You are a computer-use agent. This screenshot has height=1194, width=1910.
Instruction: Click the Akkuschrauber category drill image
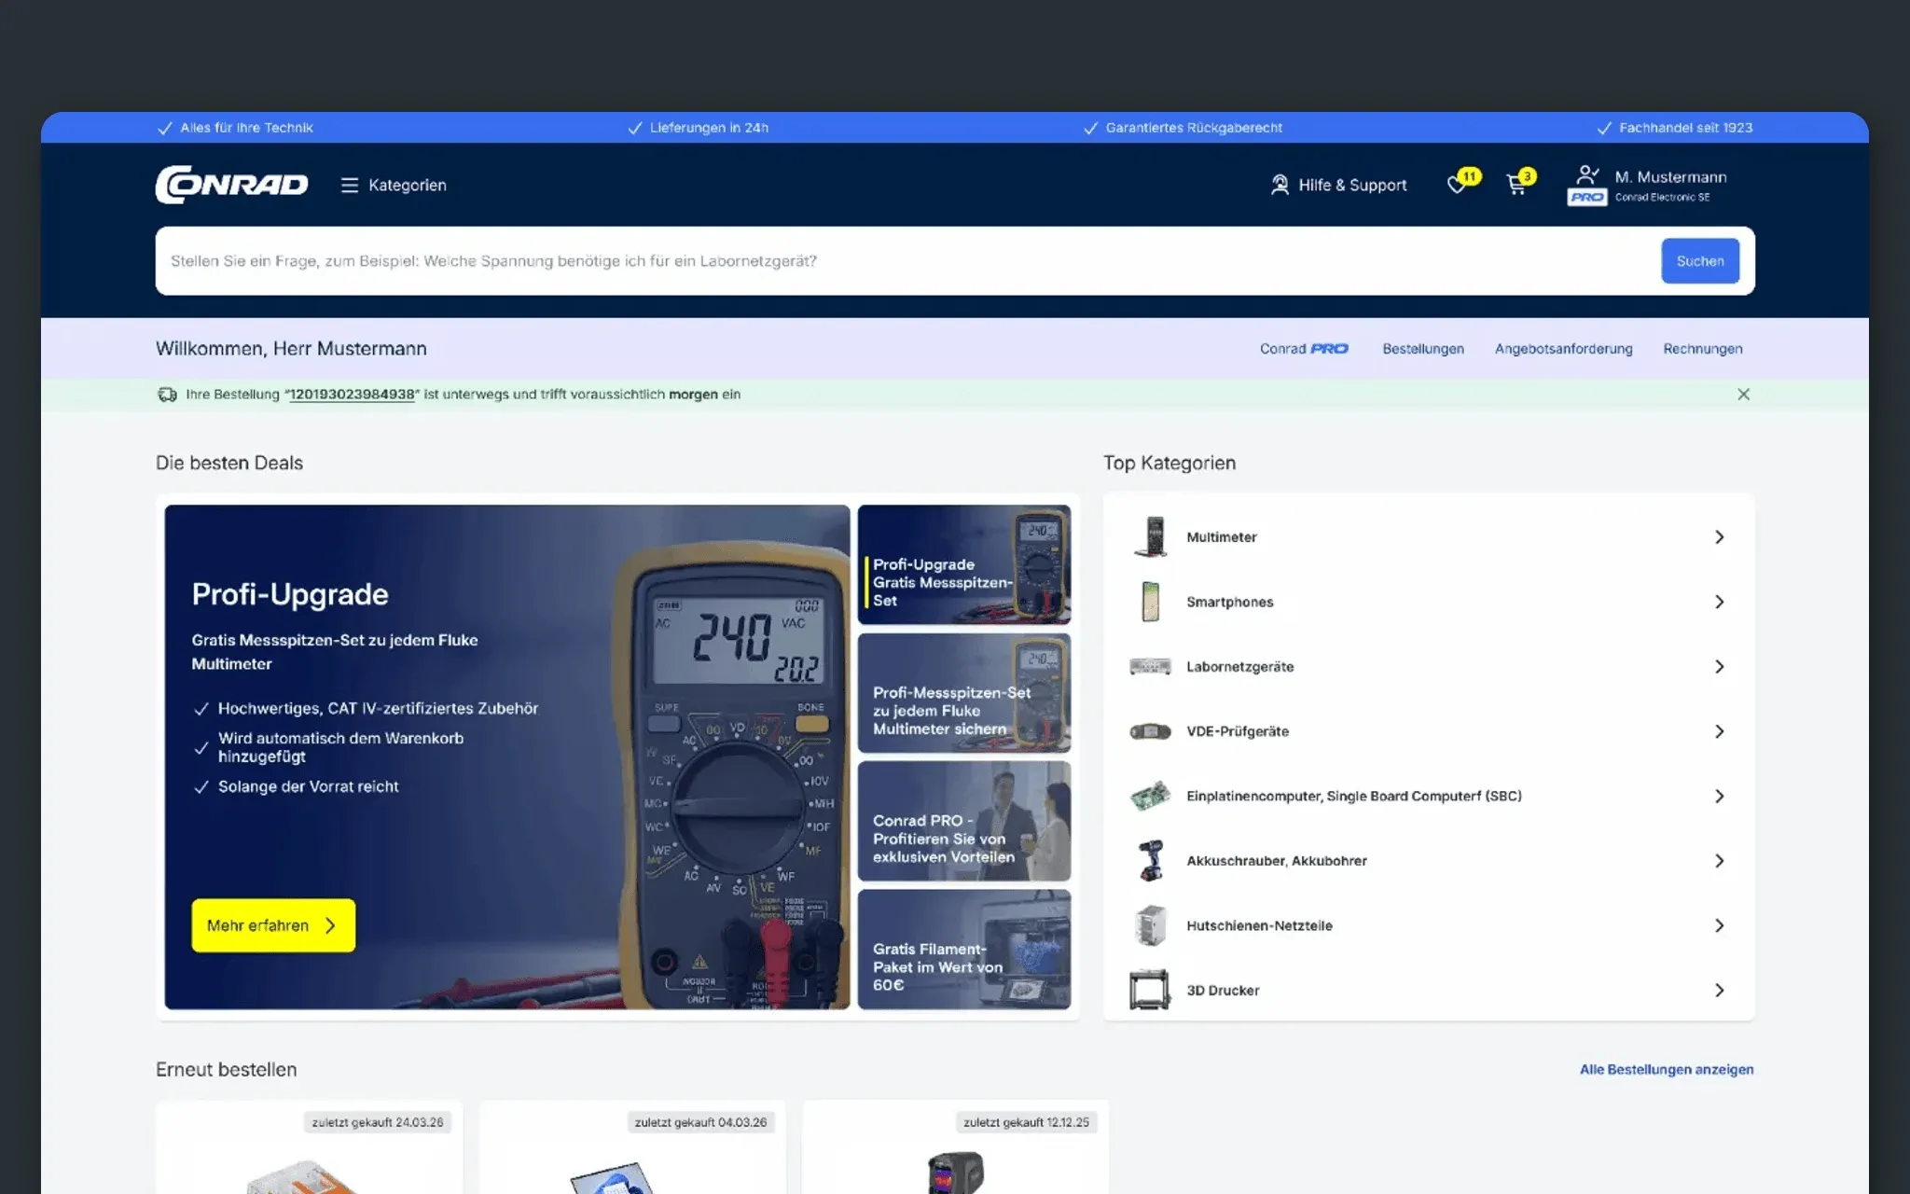tap(1151, 860)
